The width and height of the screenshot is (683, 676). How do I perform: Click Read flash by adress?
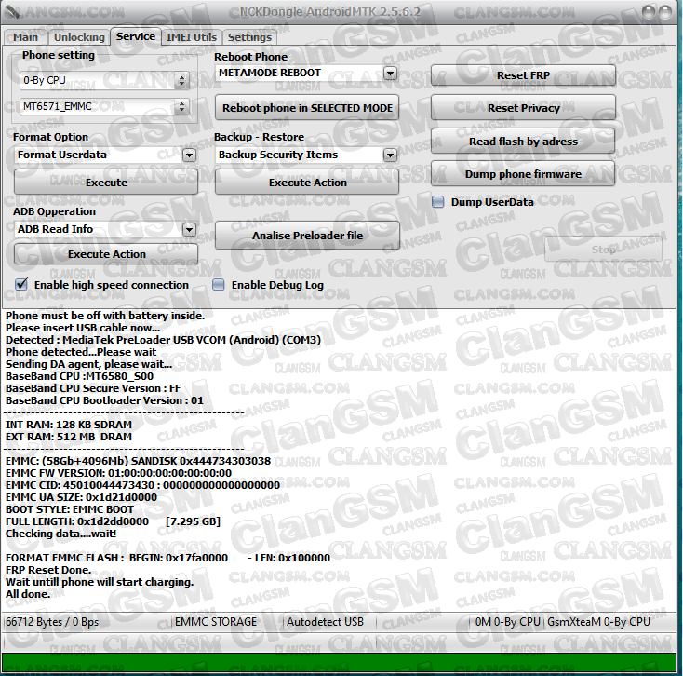click(x=523, y=142)
